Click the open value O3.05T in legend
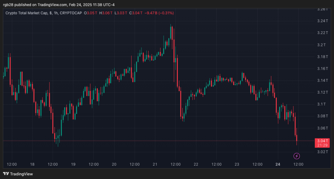The height and width of the screenshot is (179, 334). [x=91, y=13]
